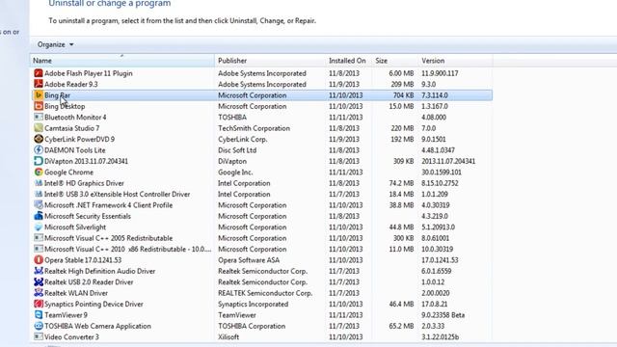Screen dimensions: 617x347
Task: Click the Google Inc. publisher cell
Action: (235, 173)
